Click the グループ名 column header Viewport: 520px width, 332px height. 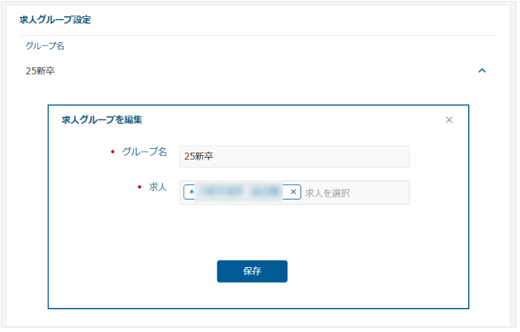point(45,45)
